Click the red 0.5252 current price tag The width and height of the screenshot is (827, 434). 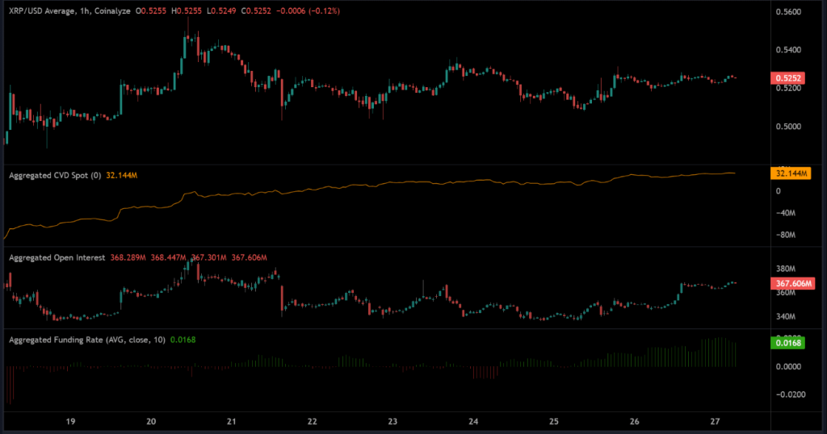click(787, 78)
